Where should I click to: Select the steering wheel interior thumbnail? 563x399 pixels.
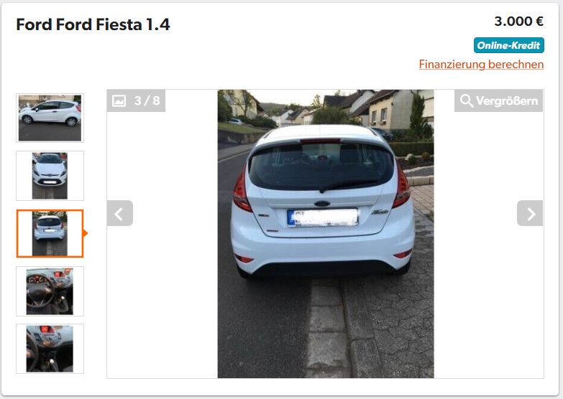point(50,291)
